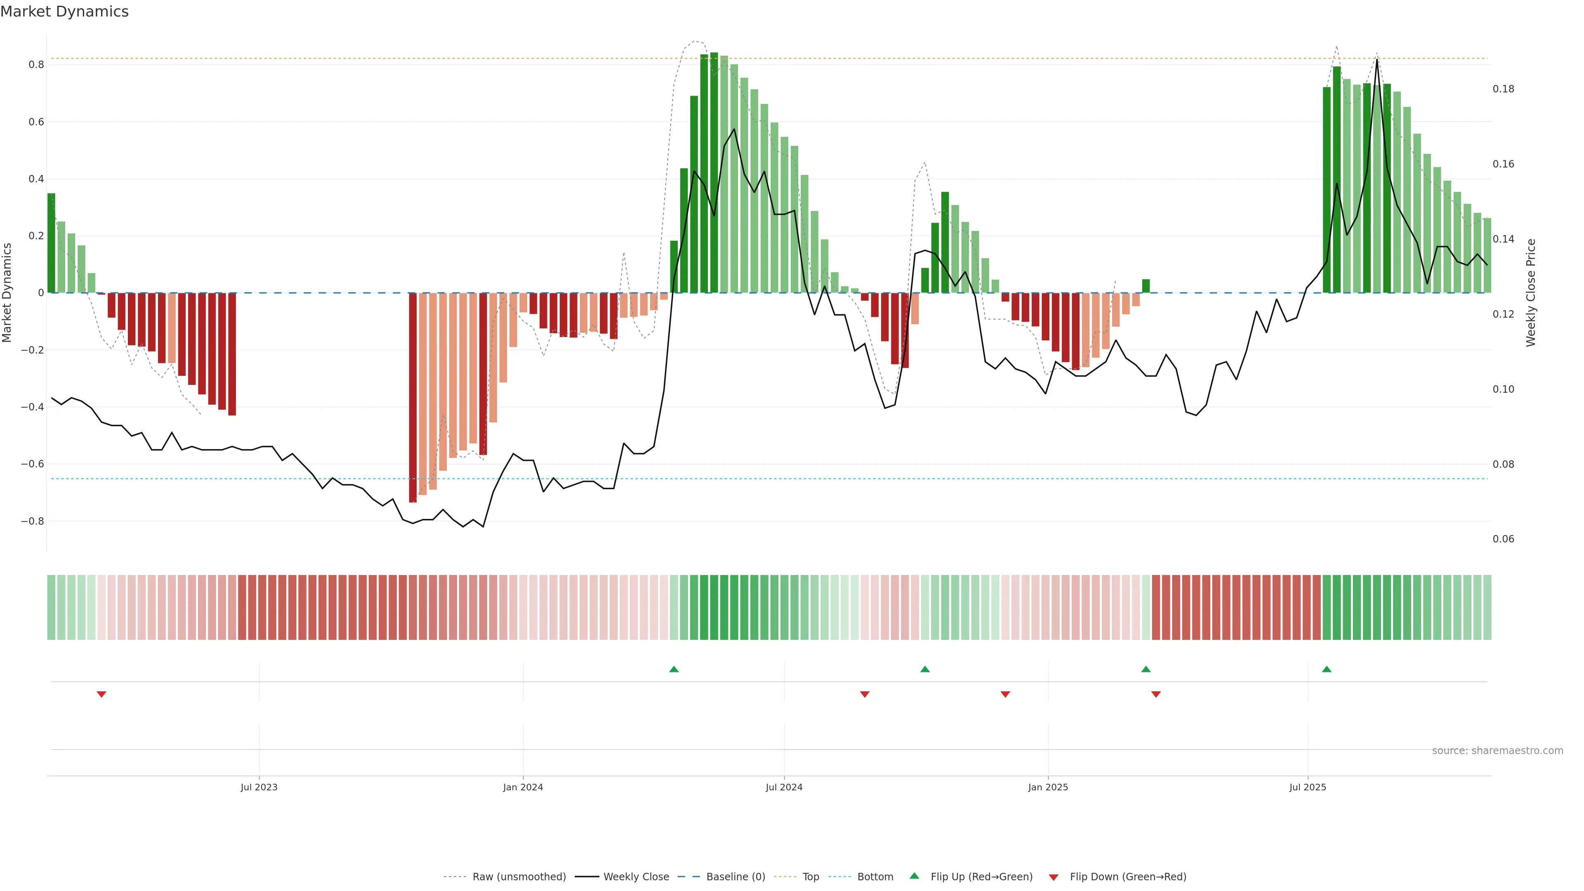Click the Flip Down legend triangle icon
1584x891 pixels.
pyautogui.click(x=1054, y=877)
